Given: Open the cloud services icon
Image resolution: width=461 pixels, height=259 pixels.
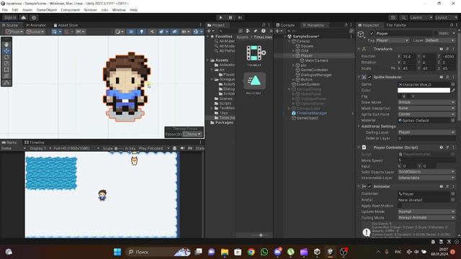Looking at the screenshot, I should (x=24, y=17).
